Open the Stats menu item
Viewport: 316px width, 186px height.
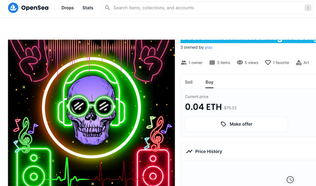pyautogui.click(x=88, y=8)
